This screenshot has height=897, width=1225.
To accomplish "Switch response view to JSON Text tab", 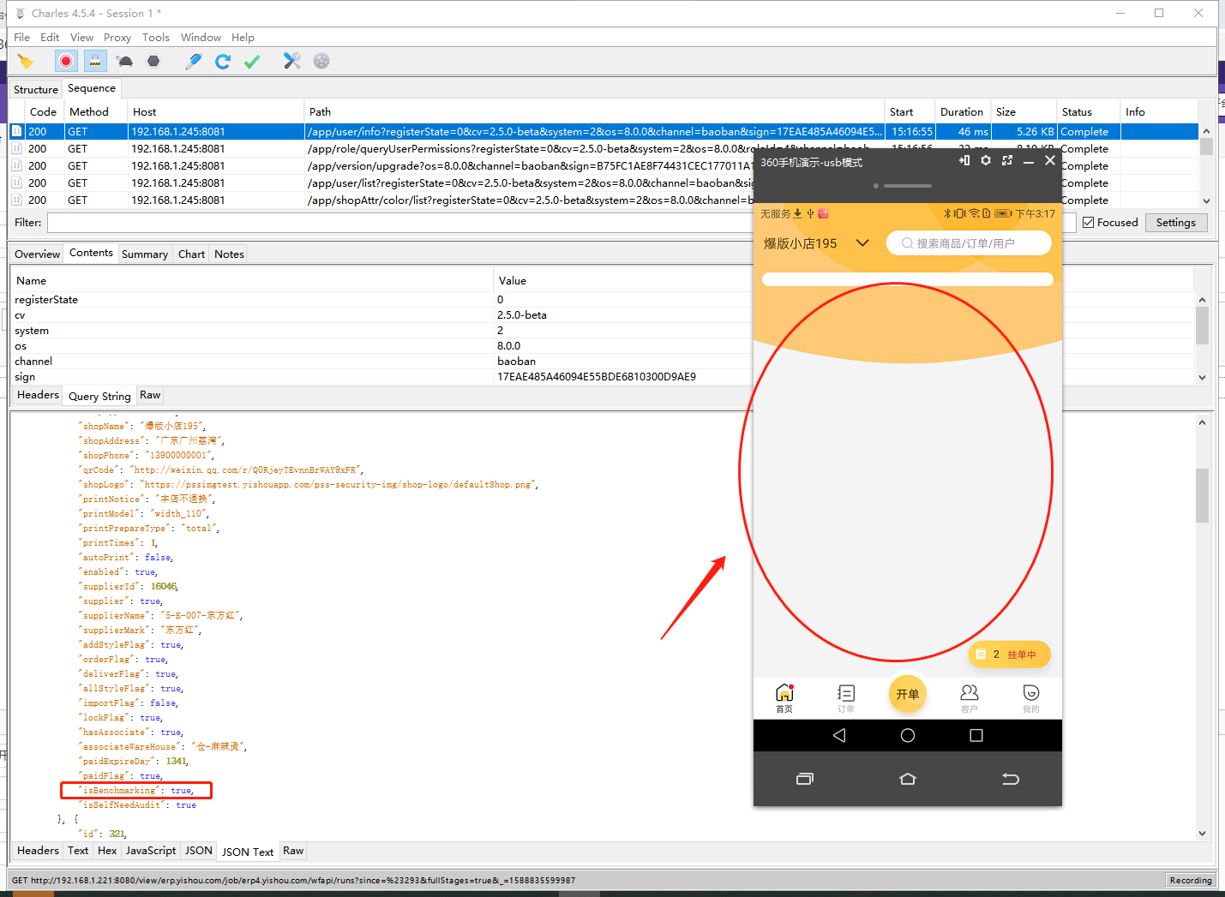I will [x=248, y=852].
